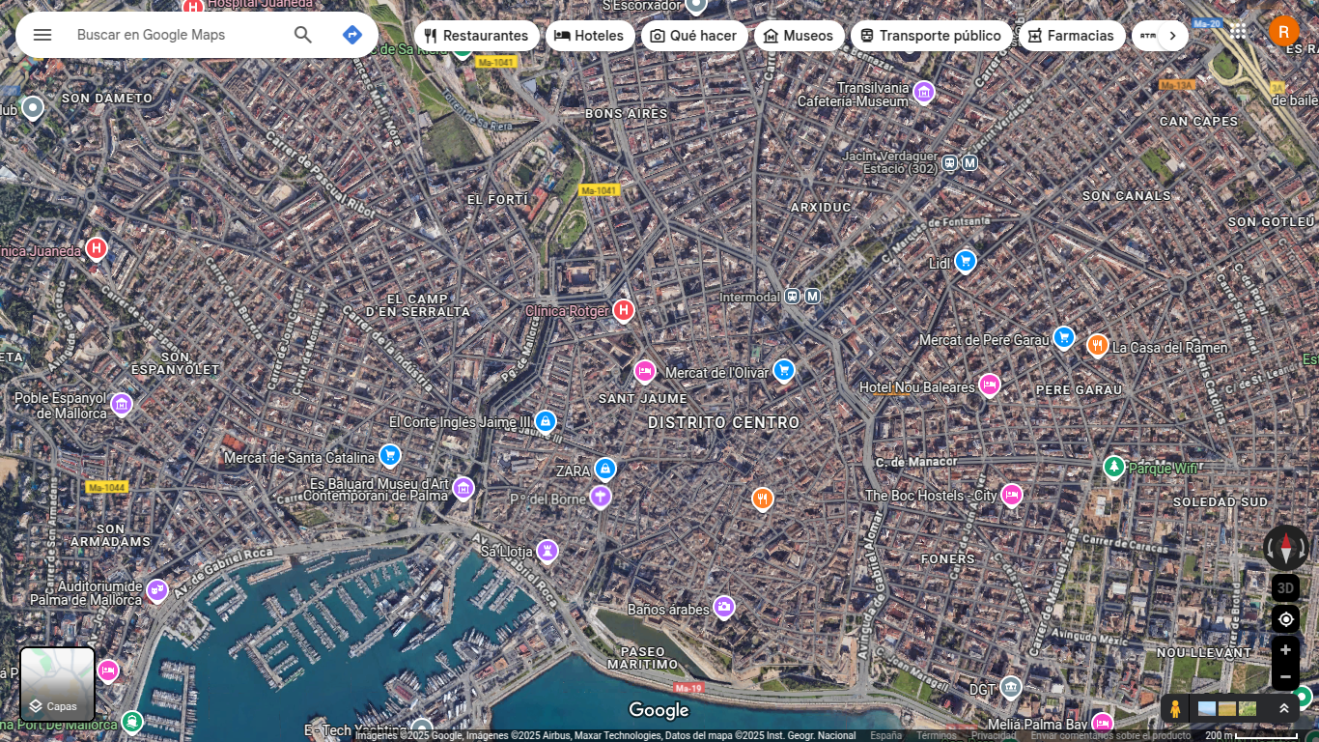Screen dimensions: 1319x742
Task: Rotate map counterclockwise with compass left arrow
Action: pyautogui.click(x=1269, y=549)
